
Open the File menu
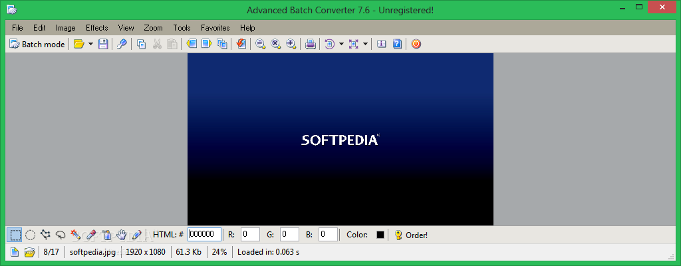pos(17,28)
